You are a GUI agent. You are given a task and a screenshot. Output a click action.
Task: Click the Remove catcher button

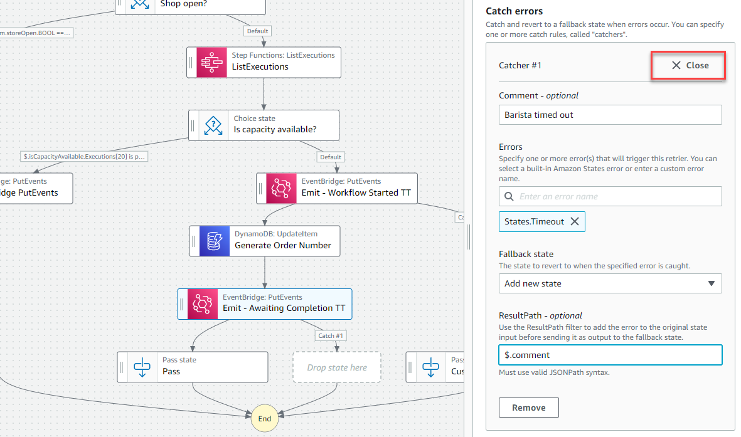(x=529, y=408)
